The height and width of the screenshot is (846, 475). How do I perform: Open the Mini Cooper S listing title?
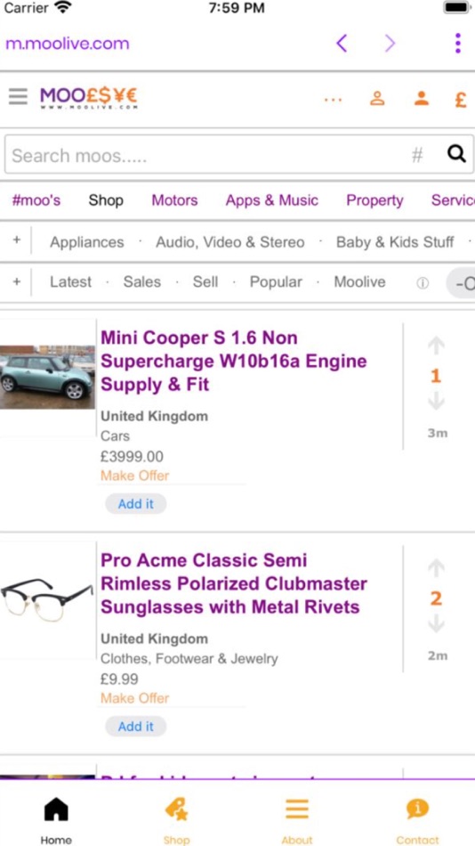(x=233, y=361)
